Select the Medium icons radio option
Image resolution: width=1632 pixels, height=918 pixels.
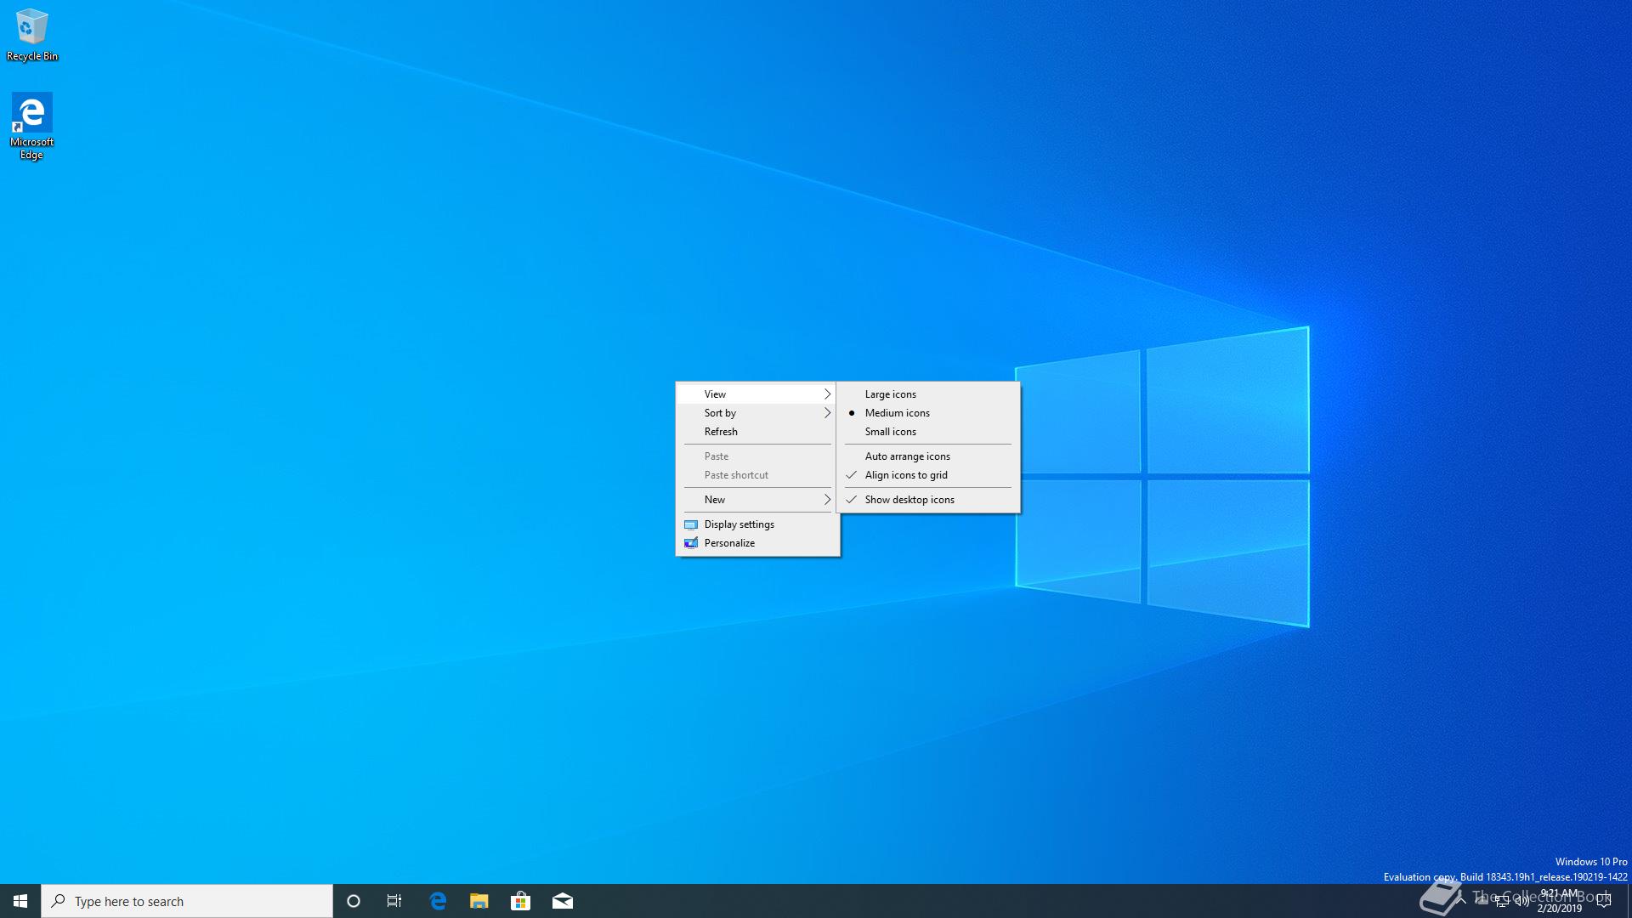897,413
